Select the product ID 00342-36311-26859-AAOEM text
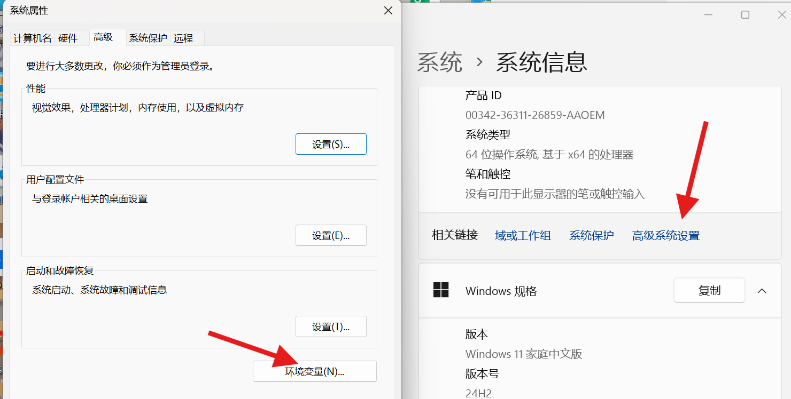This screenshot has width=791, height=399. pos(535,115)
